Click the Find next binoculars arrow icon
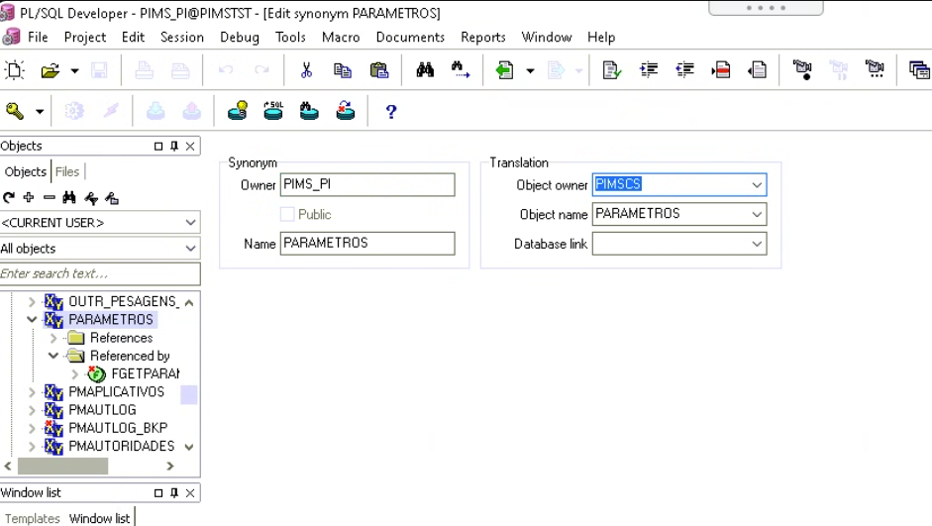932x526 pixels. 460,70
